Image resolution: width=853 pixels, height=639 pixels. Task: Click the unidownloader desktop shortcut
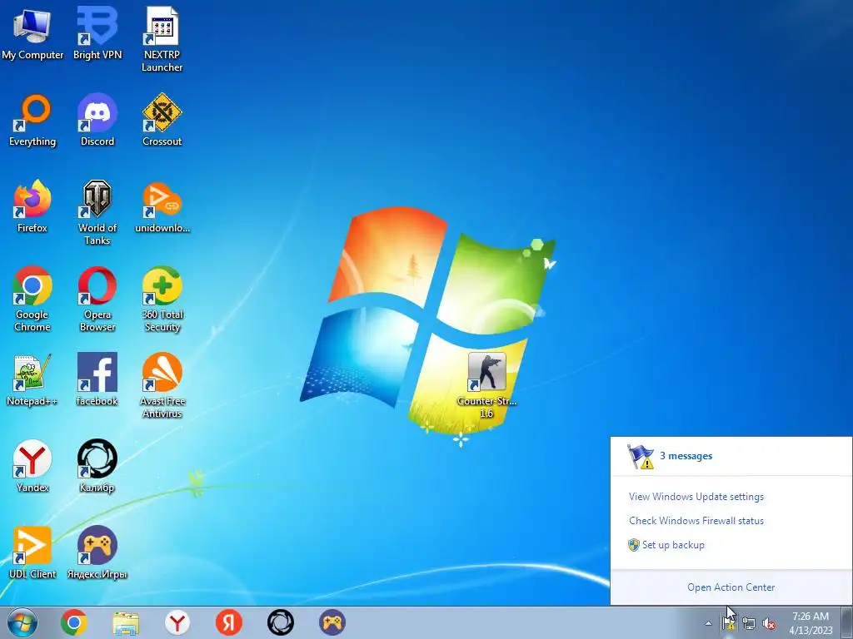pyautogui.click(x=162, y=206)
